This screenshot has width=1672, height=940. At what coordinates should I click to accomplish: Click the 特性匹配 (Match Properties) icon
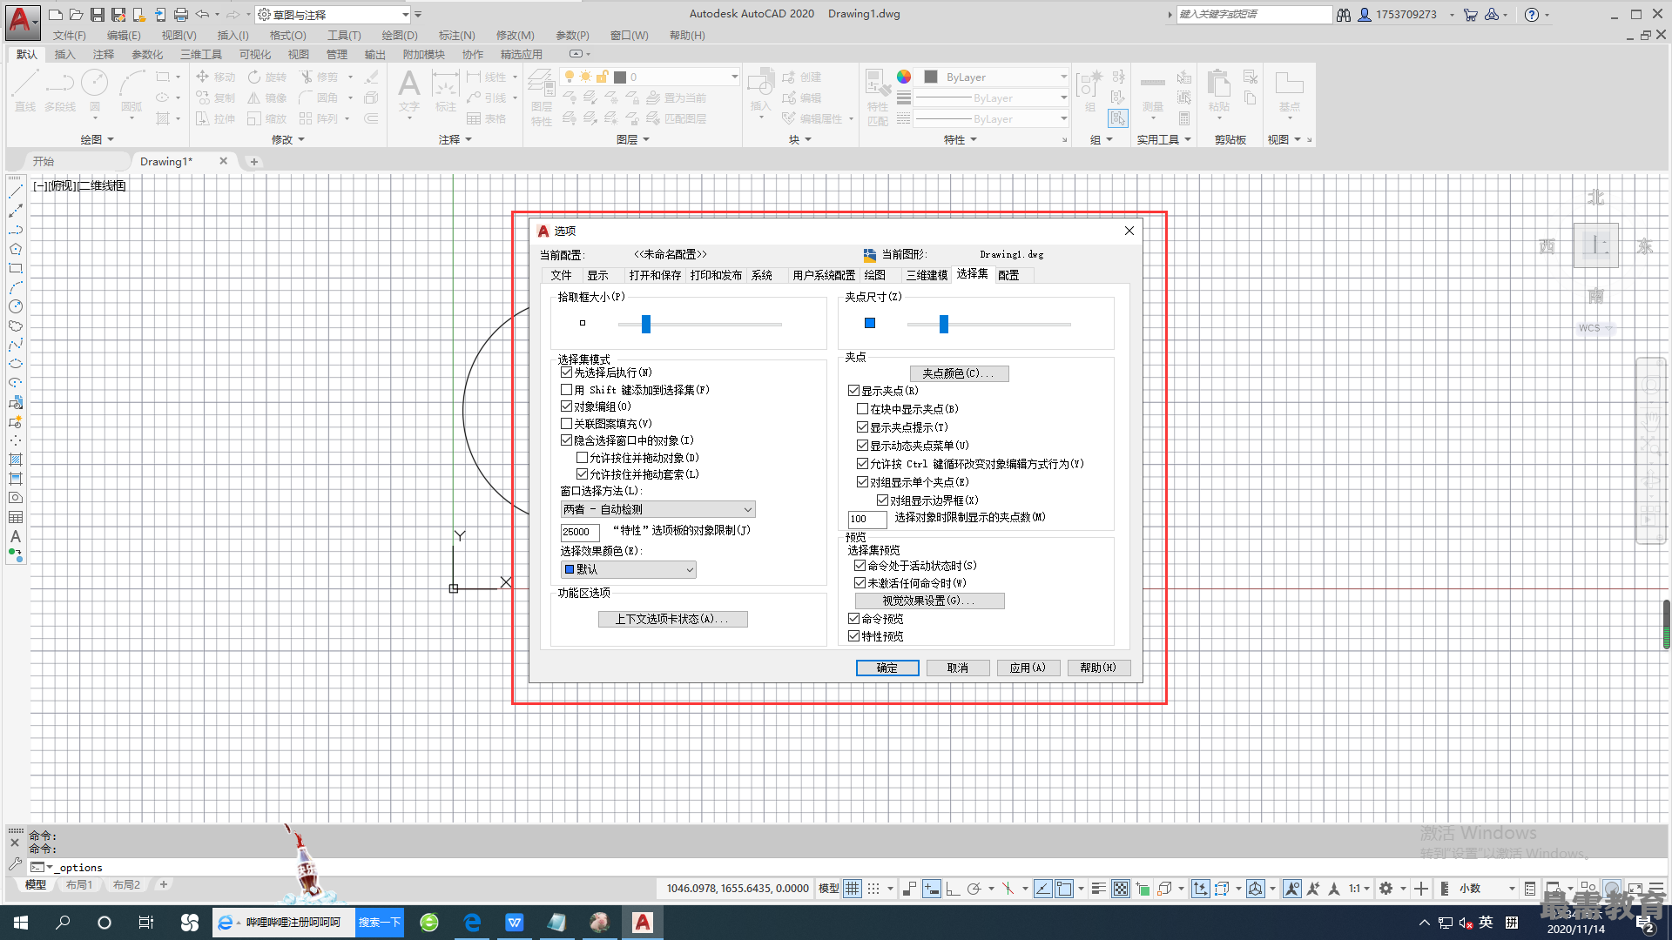[x=878, y=97]
